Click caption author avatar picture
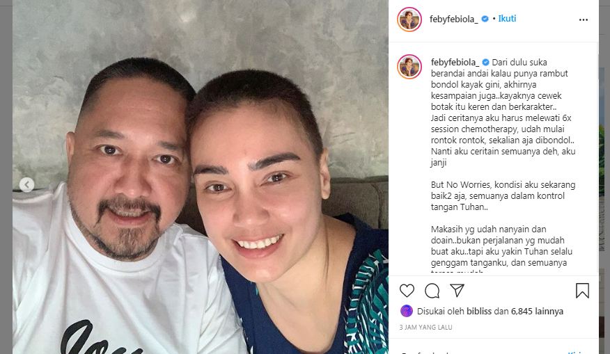Screen dimensions: 610x354 coord(409,67)
